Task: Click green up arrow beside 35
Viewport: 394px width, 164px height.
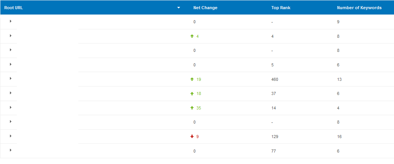Action: coord(192,108)
